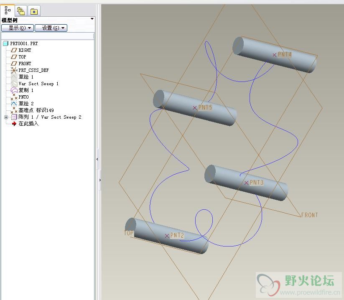Click the TOP plane label in viewport
This screenshot has width=344, height=300.
tap(129, 233)
